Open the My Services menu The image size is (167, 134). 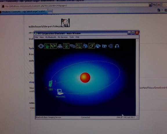pos(63,37)
